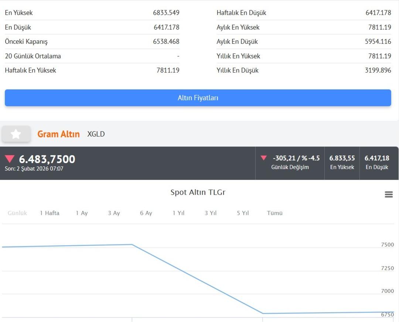Viewport: 399px width, 322px height.
Task: Switch chart to 1 Hafta range
Action: [x=50, y=213]
